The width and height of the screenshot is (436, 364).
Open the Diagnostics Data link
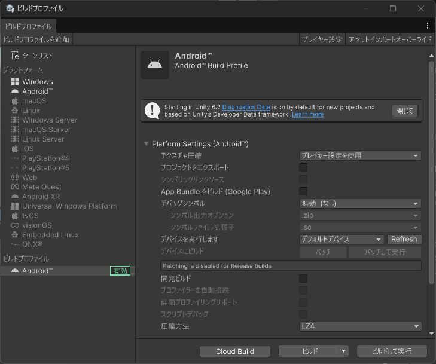[246, 107]
